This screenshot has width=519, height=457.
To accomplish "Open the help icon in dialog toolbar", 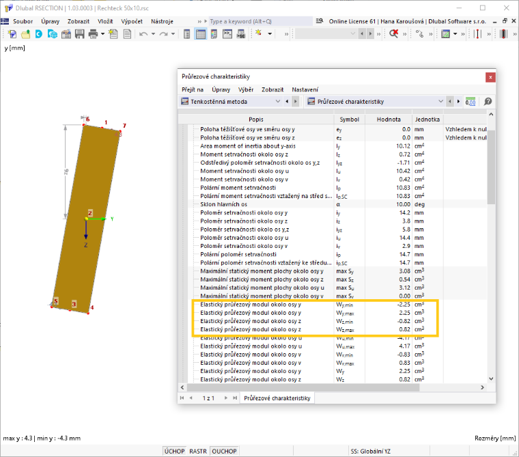I will point(488,102).
